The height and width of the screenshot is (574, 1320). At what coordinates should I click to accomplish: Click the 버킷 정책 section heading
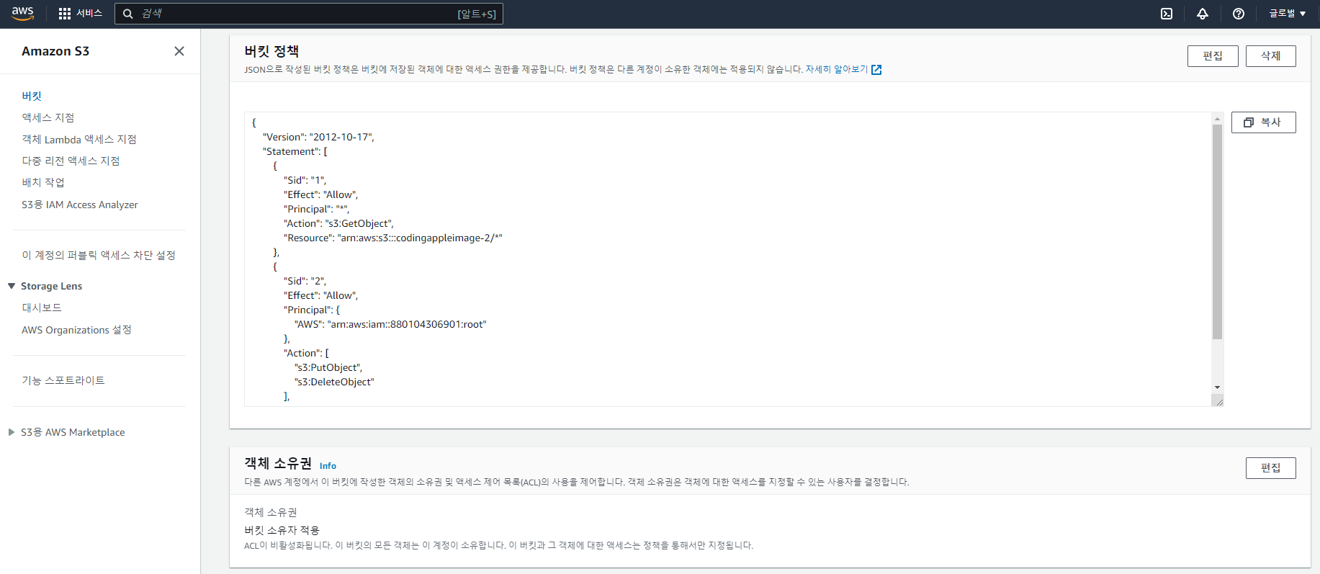pos(271,51)
